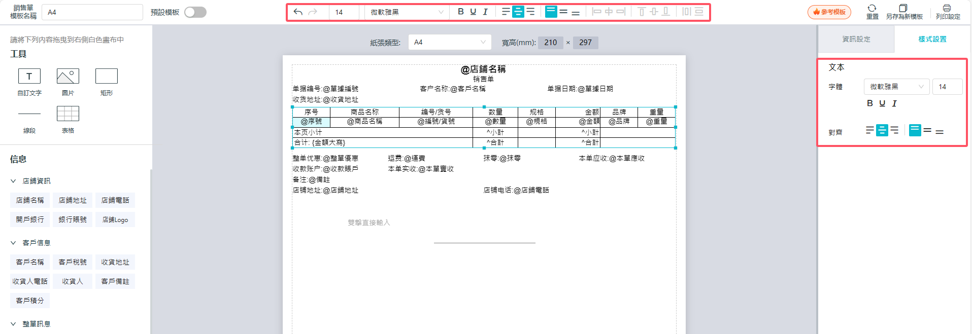972x334 pixels.
Task: Open the font dropdown in the top toolbar
Action: tap(407, 12)
